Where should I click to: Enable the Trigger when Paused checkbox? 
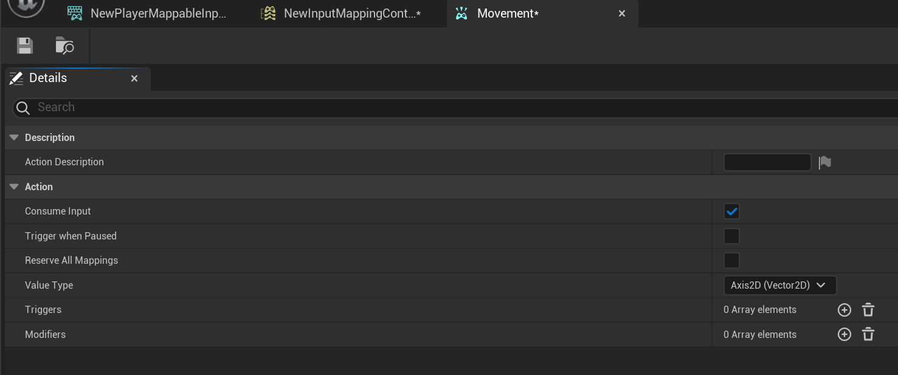731,236
